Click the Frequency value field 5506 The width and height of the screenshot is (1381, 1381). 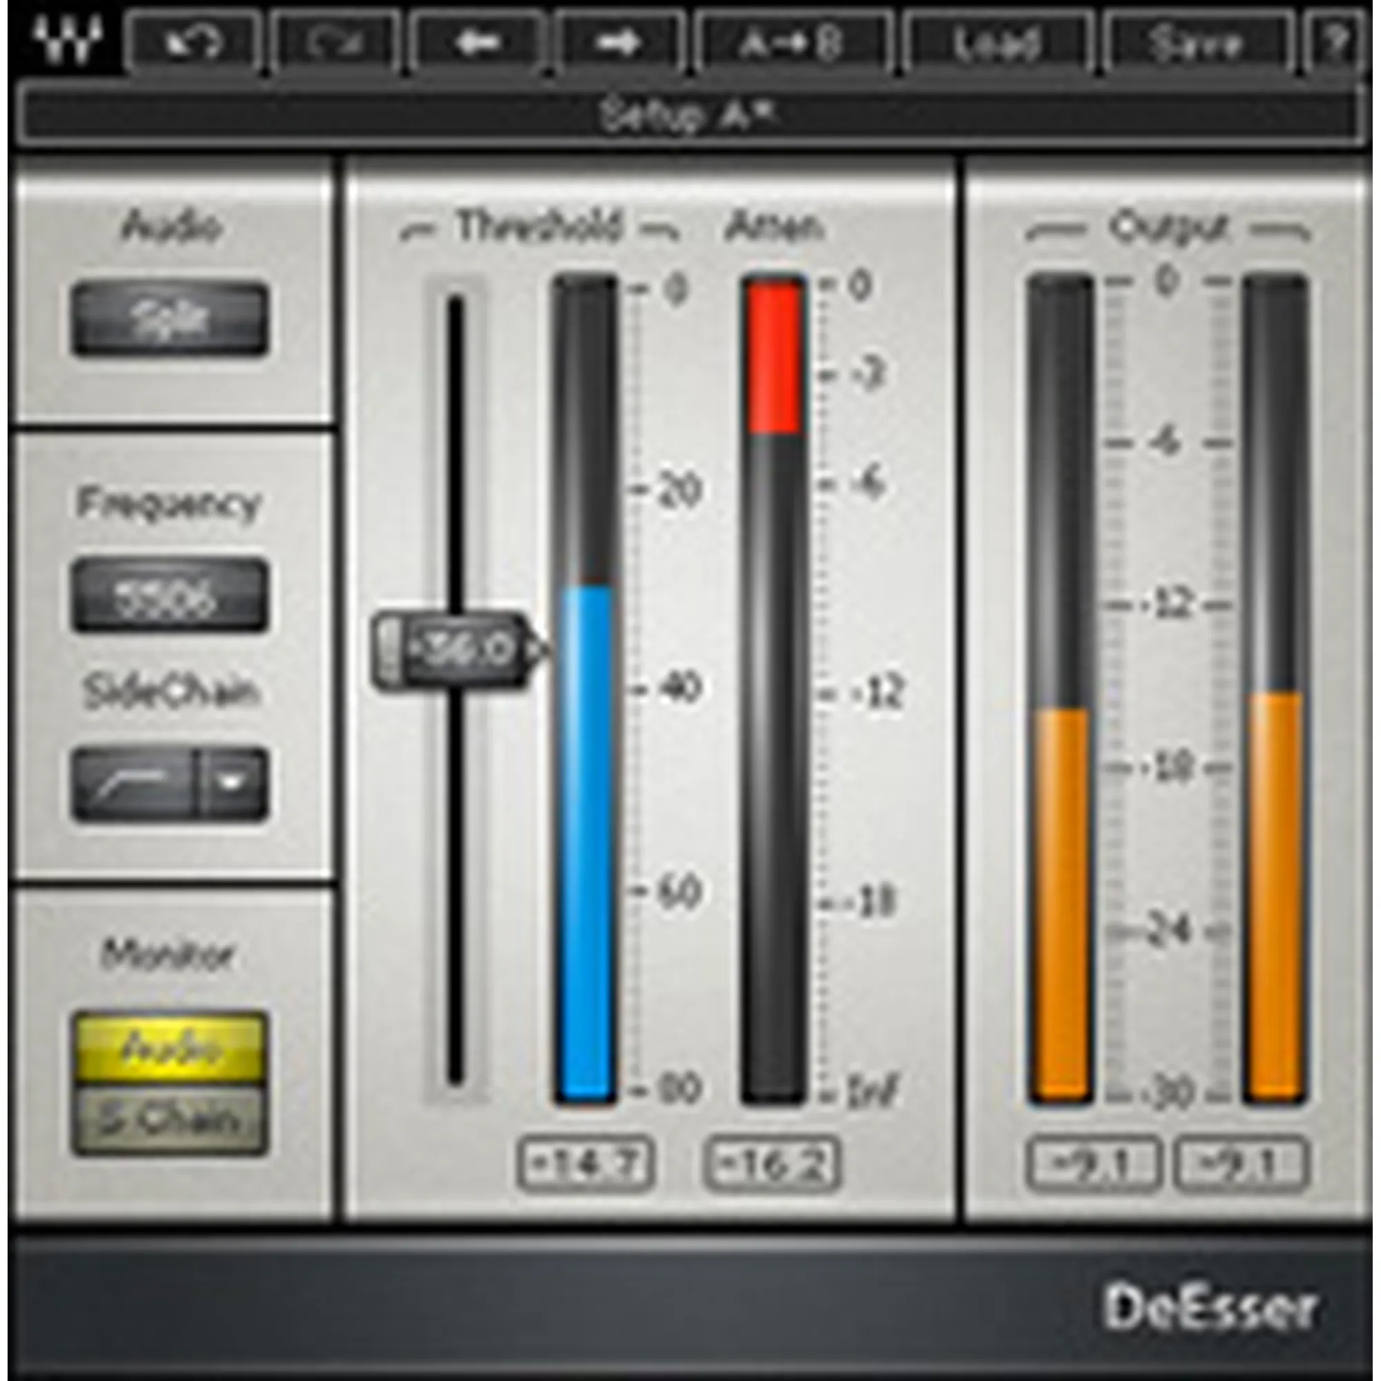(x=169, y=595)
